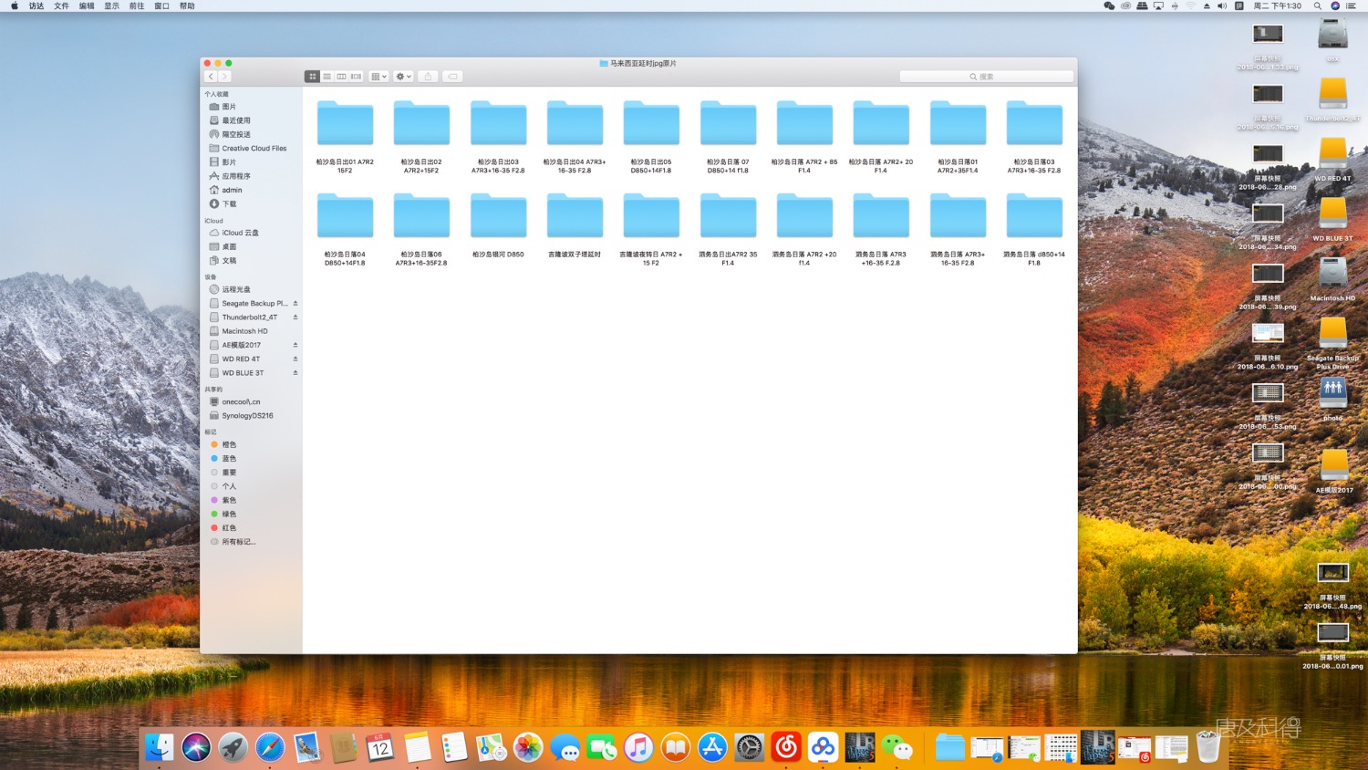Switch Finder to list view
Screen dimensions: 1368x770
click(x=326, y=77)
